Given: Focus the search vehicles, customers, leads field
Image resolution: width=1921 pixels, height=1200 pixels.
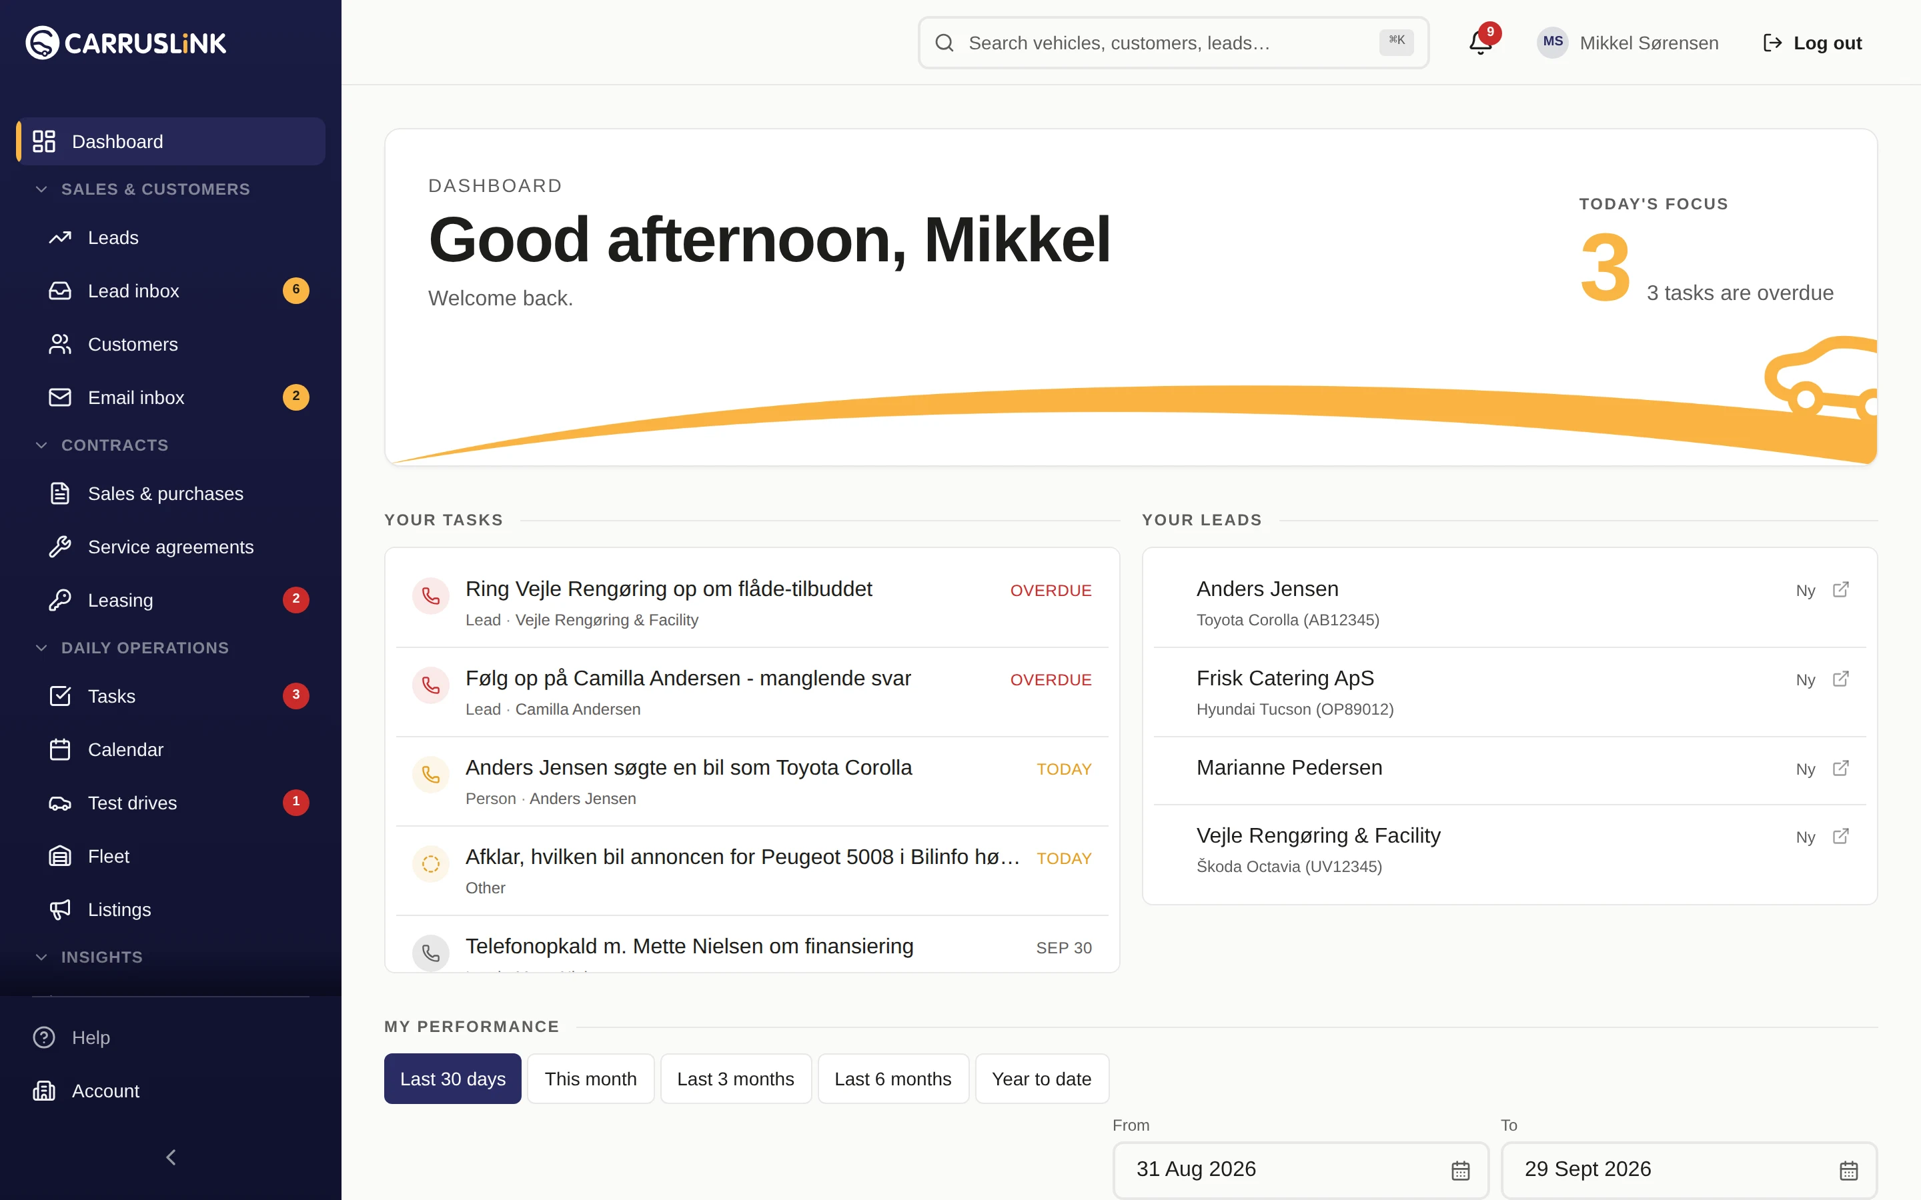Looking at the screenshot, I should click(x=1173, y=43).
